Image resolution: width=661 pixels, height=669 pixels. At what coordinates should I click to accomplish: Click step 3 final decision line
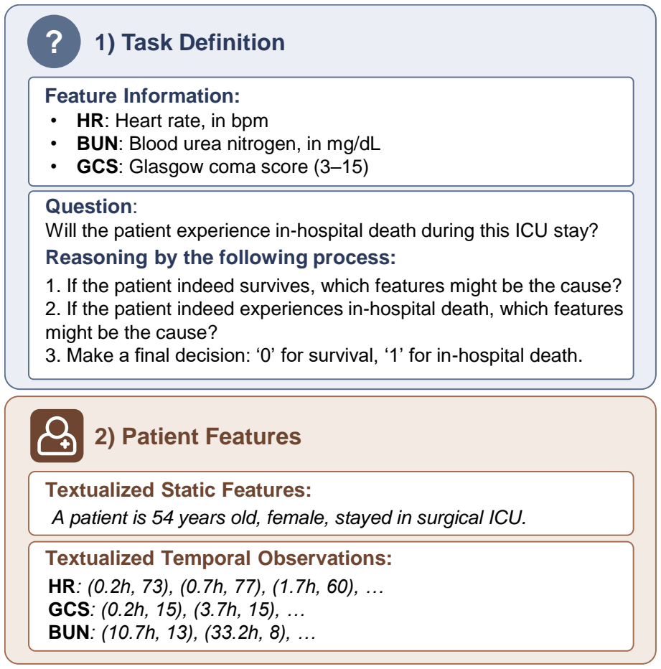pos(314,355)
